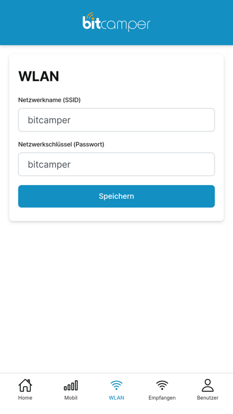Tap the blue WLAN wifi icon
The image size is (233, 414).
click(116, 385)
